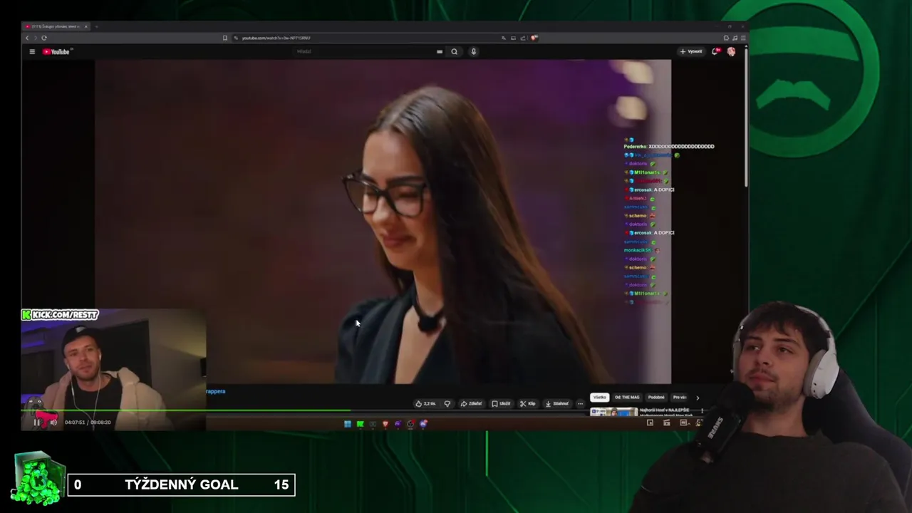Create a clip with Klip button
Screen dimensions: 912x513
[527, 403]
